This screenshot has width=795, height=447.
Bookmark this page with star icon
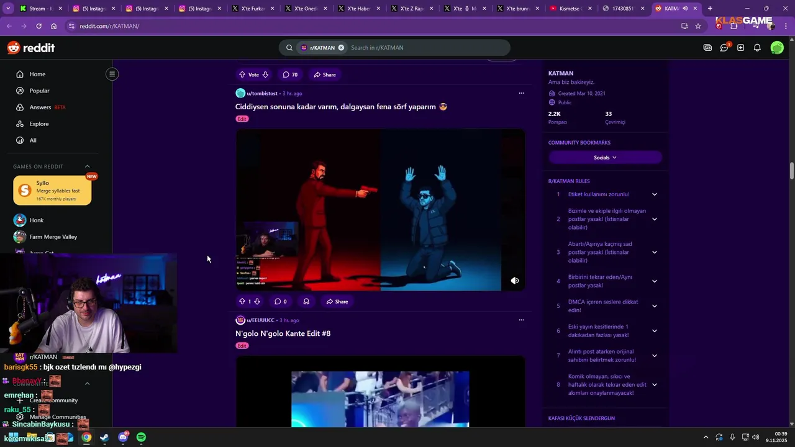point(698,26)
